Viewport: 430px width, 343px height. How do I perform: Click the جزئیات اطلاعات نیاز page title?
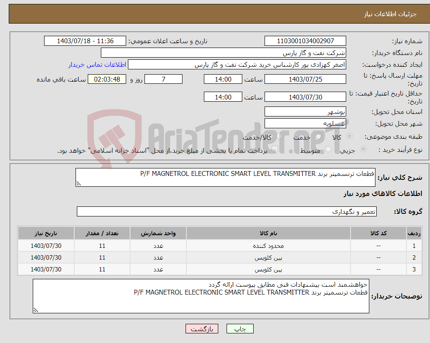(x=390, y=14)
